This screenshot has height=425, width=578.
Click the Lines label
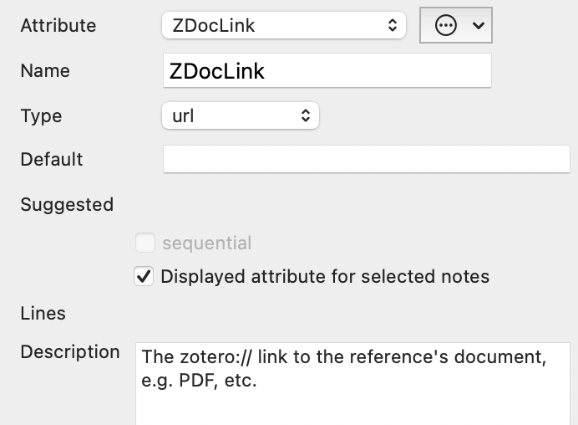(43, 314)
